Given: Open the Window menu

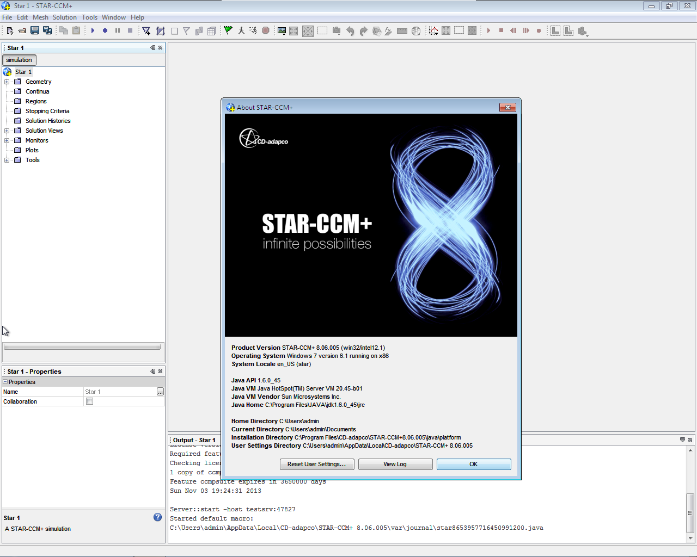Looking at the screenshot, I should [x=114, y=17].
